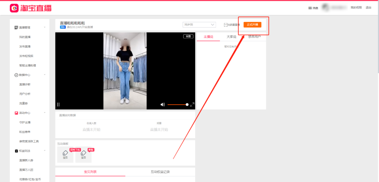Image resolution: width=379 pixels, height=182 pixels.
Task: Open 粉丝榜单 in the sidebar
Action: click(x=25, y=132)
